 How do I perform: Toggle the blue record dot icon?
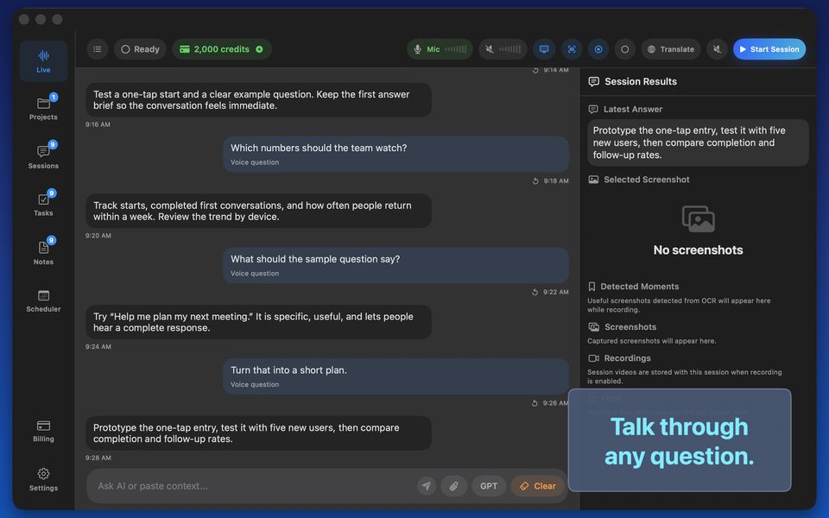[x=598, y=49]
